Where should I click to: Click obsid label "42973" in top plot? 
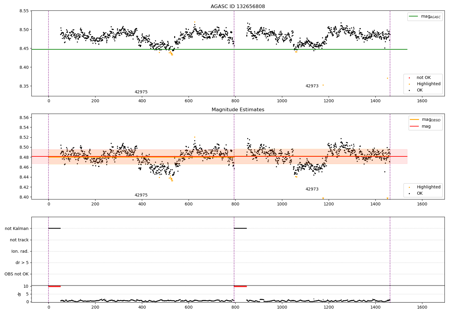click(312, 86)
